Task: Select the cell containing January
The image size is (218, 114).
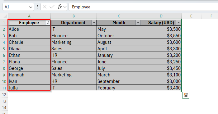Action: pos(119,55)
